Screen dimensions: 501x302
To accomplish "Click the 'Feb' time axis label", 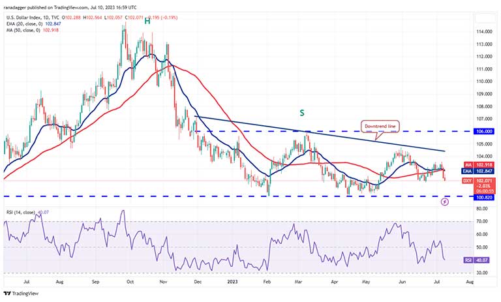I will coord(267,282).
